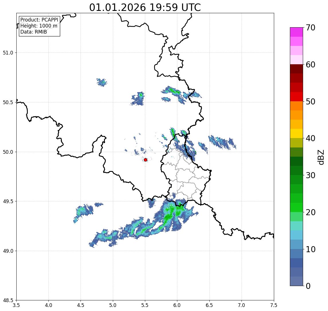Screen dimensions: 328x311
Task: Click the latitude axis label 49.0
Action: [x=8, y=251]
